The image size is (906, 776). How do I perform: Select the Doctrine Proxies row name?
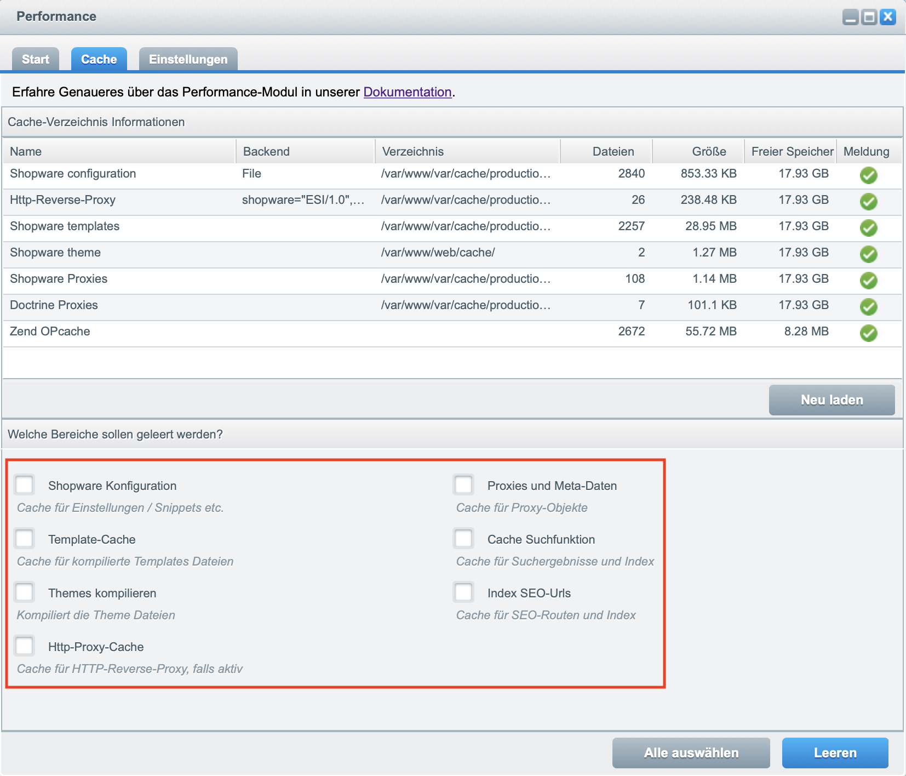54,305
